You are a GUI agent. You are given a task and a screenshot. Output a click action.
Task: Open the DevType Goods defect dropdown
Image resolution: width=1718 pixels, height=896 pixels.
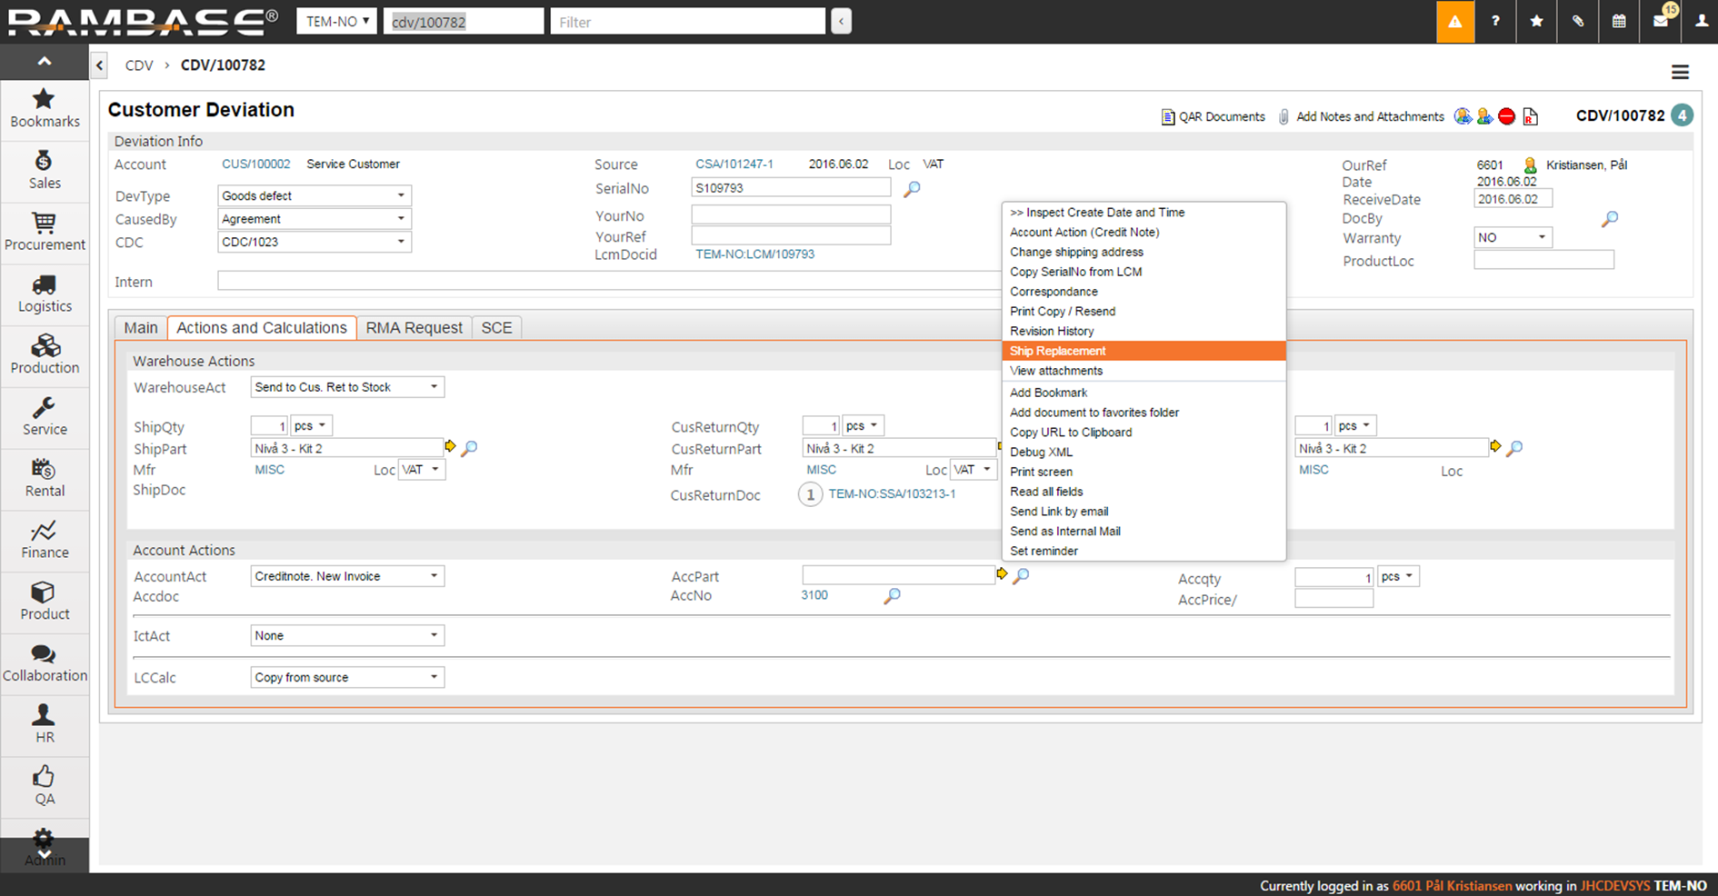[315, 195]
